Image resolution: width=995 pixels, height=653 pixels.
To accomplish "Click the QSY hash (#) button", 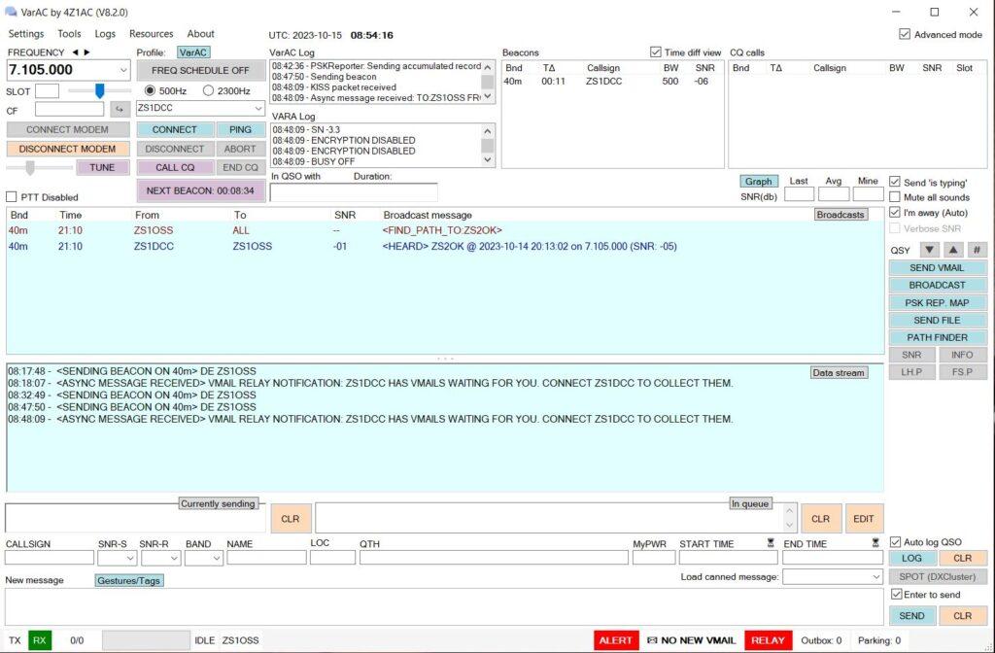I will click(x=977, y=250).
